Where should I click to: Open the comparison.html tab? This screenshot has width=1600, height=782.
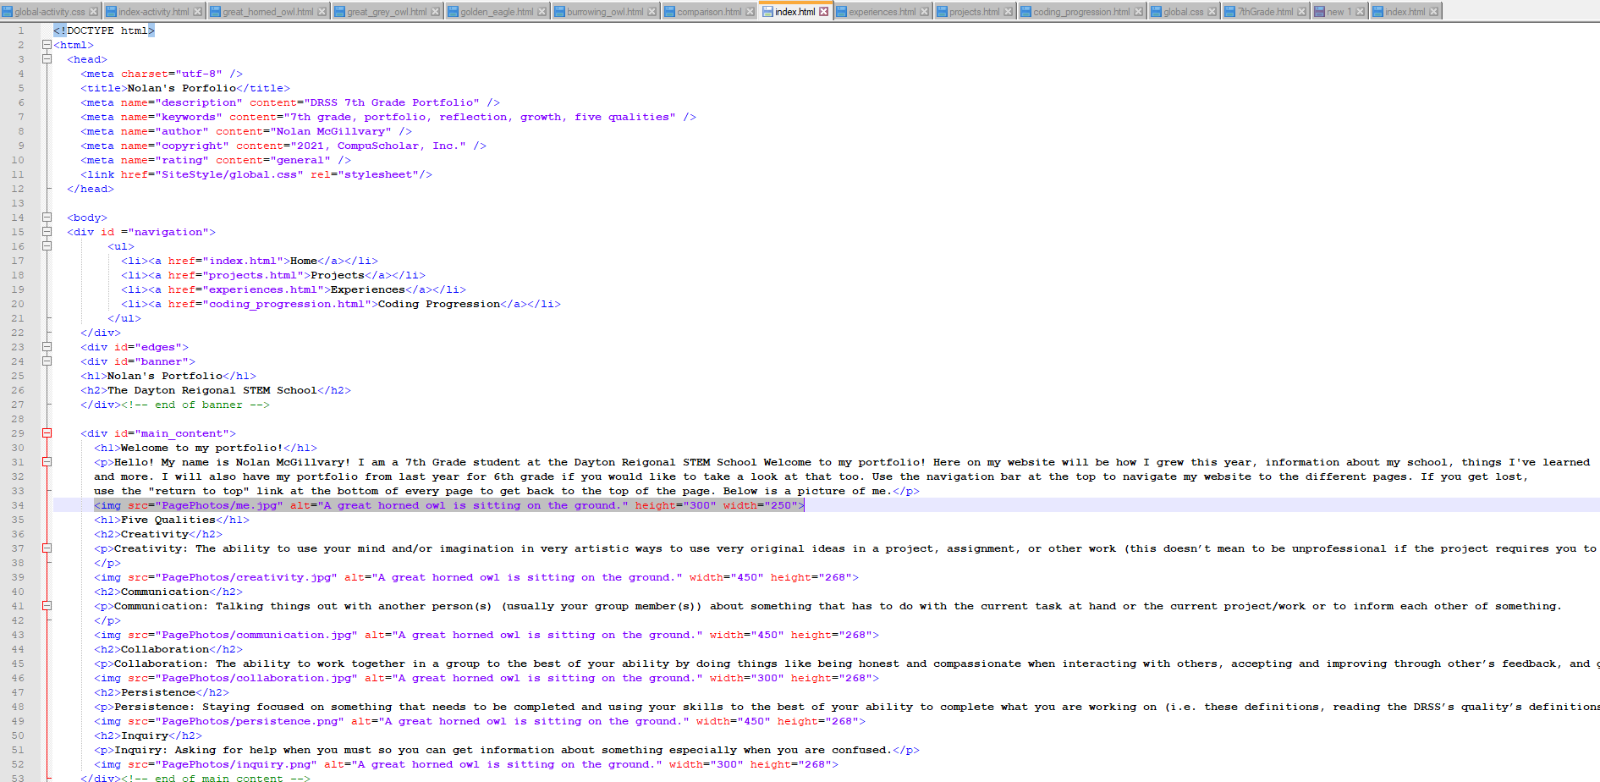point(709,12)
